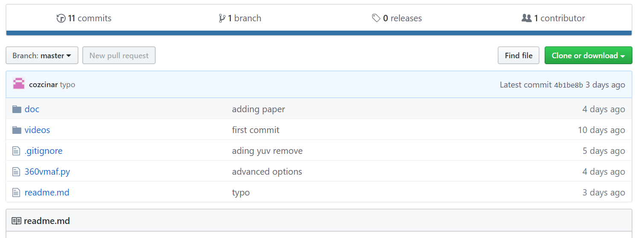The height and width of the screenshot is (238, 638).
Task: Click the branch fork icon
Action: 222,18
